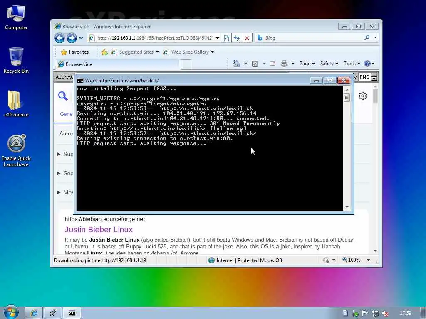Select the Browservice tab
The width and height of the screenshot is (426, 319).
[x=118, y=64]
